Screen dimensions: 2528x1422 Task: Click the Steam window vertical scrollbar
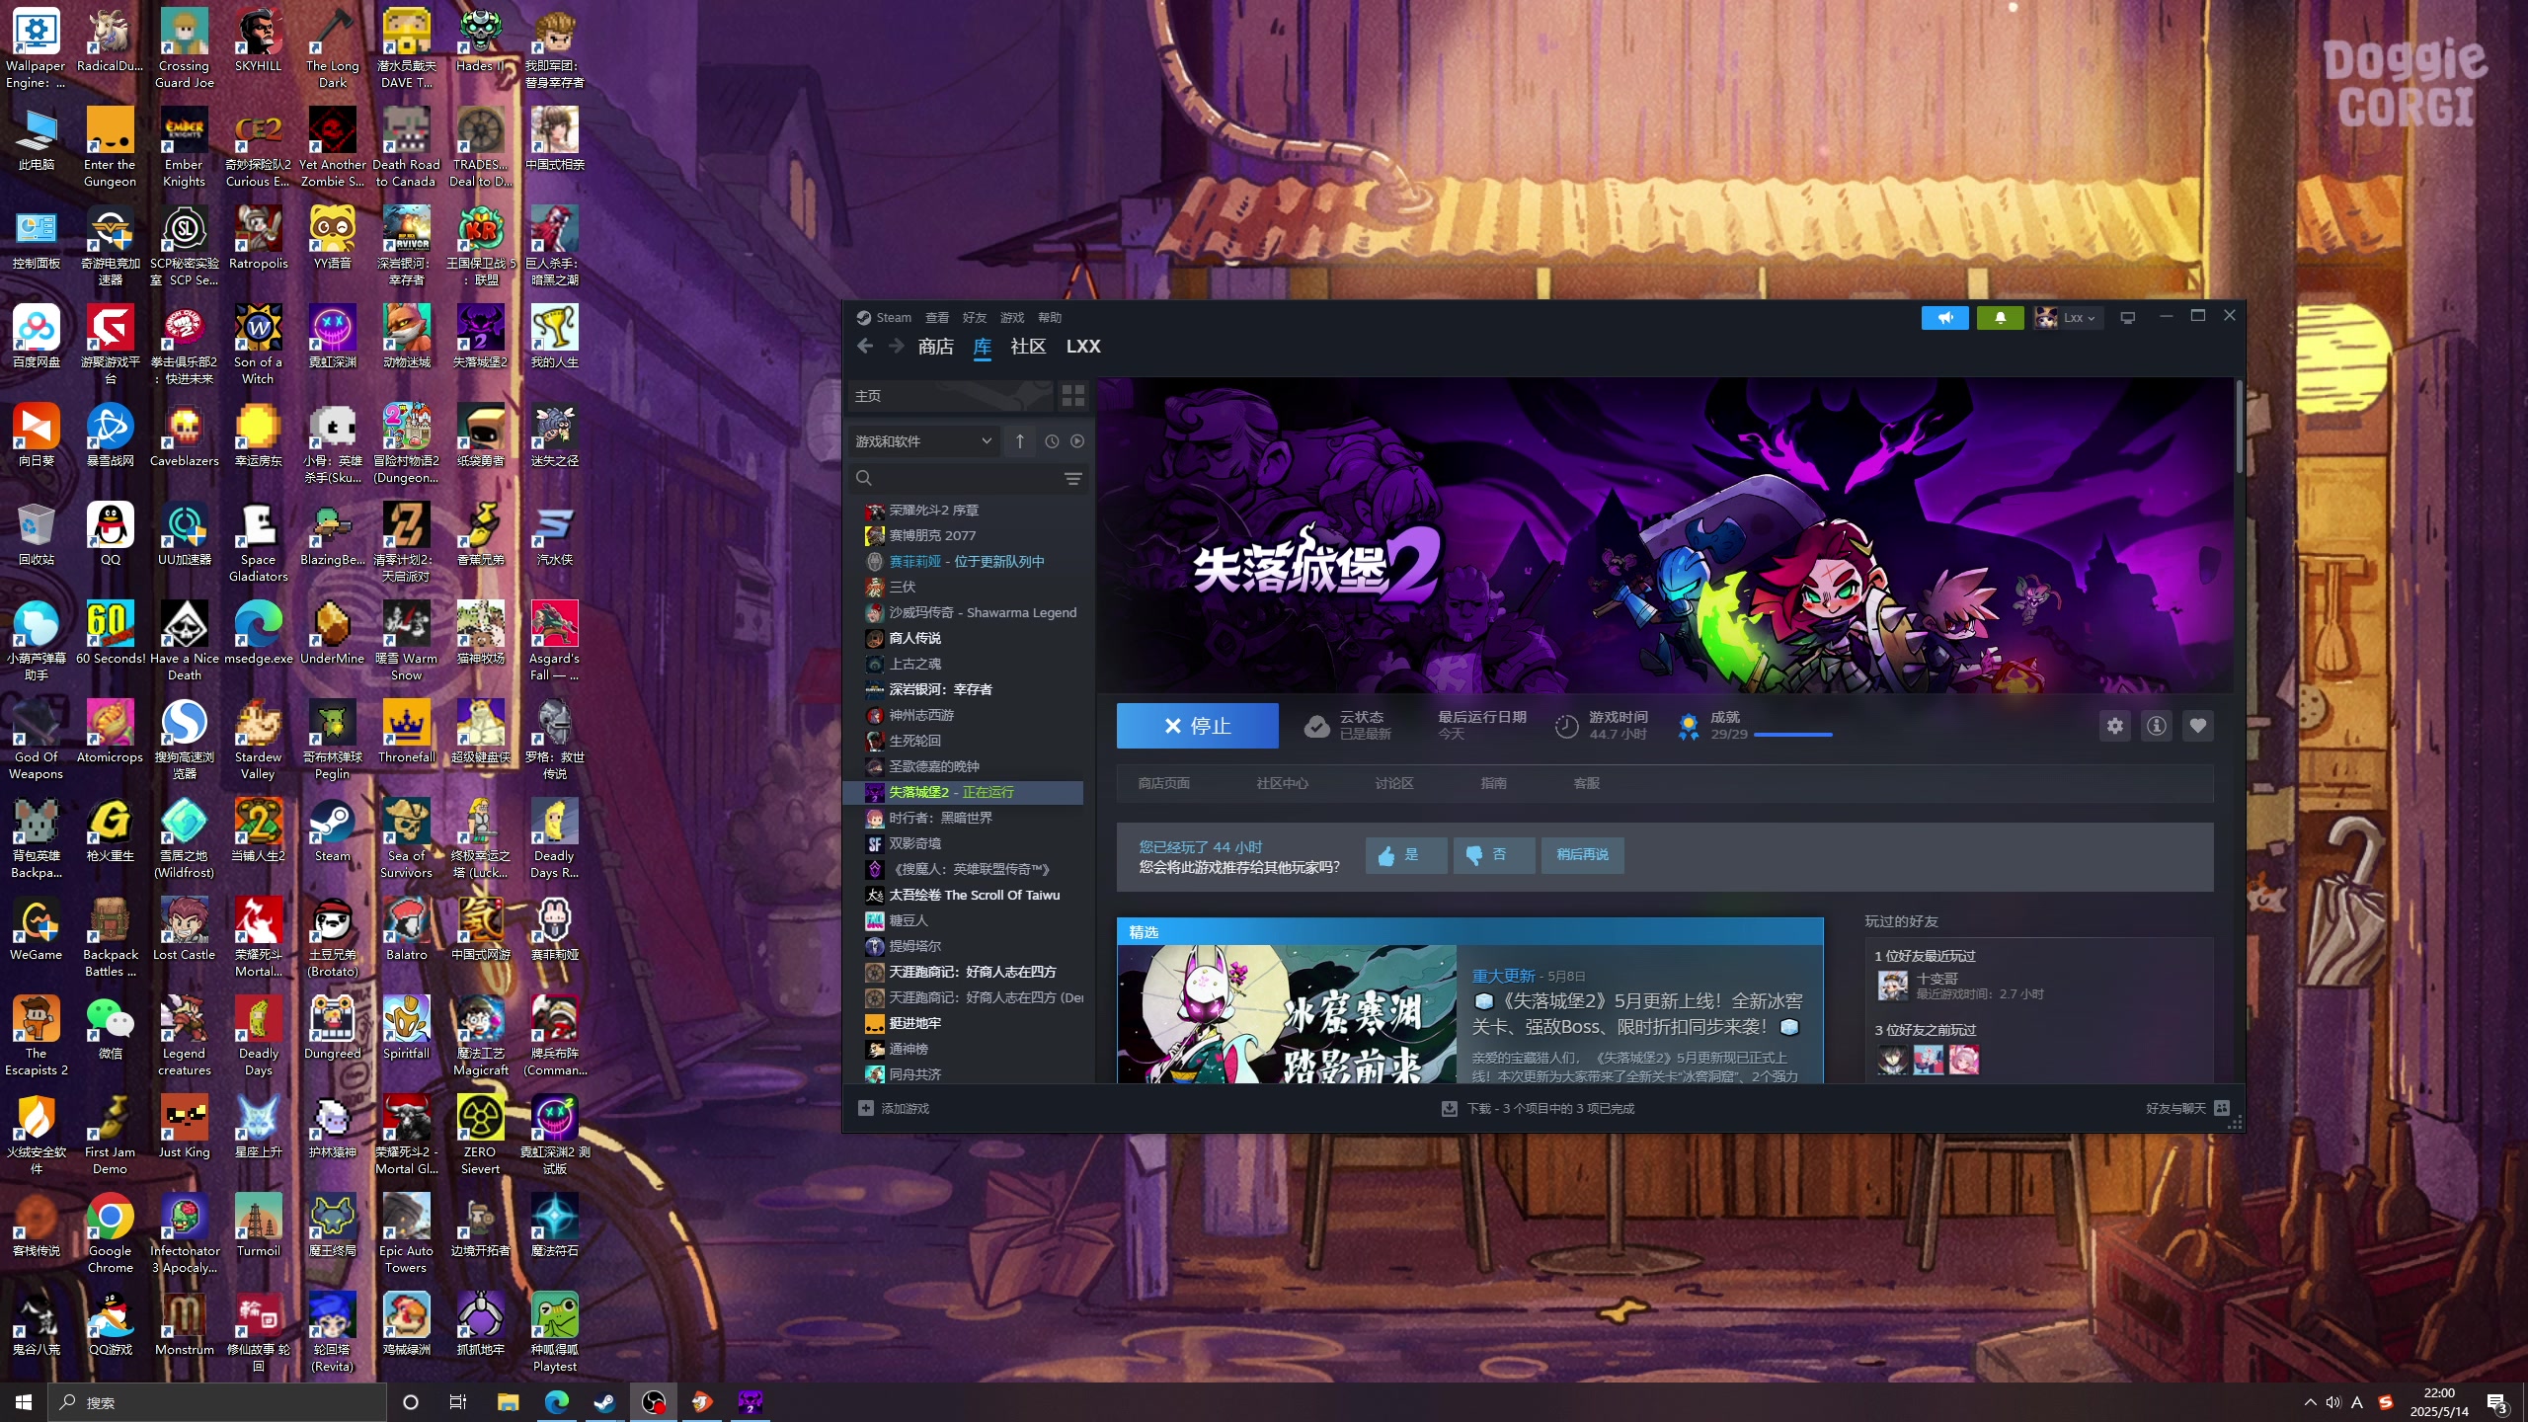pyautogui.click(x=2239, y=427)
